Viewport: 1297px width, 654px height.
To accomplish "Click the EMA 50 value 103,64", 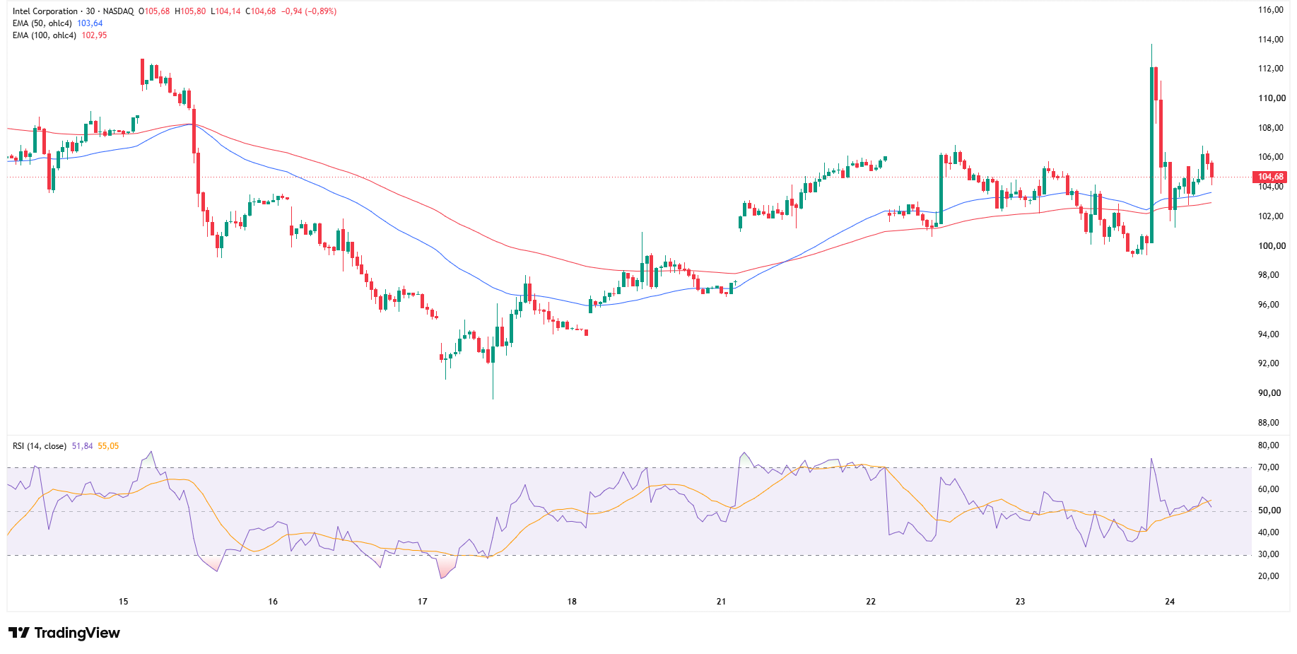I will [x=90, y=23].
